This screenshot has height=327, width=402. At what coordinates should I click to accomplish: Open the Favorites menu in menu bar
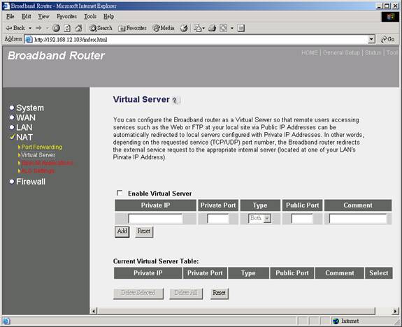coord(66,17)
